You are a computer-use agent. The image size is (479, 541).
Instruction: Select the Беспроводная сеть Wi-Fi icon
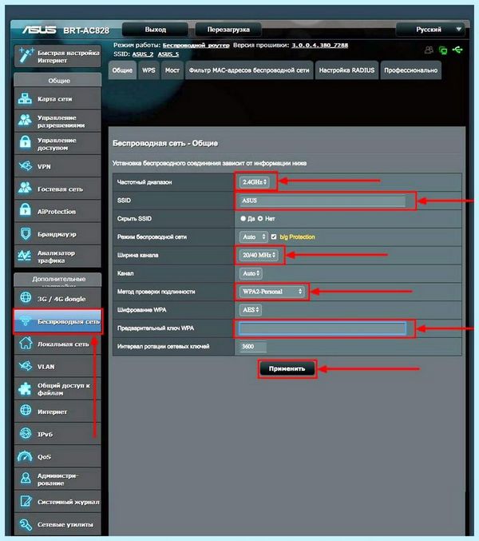pyautogui.click(x=26, y=321)
